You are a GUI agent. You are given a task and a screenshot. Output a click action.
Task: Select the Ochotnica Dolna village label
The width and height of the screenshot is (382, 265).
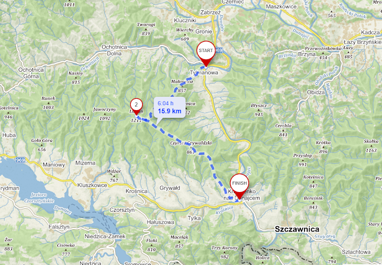click(114, 50)
